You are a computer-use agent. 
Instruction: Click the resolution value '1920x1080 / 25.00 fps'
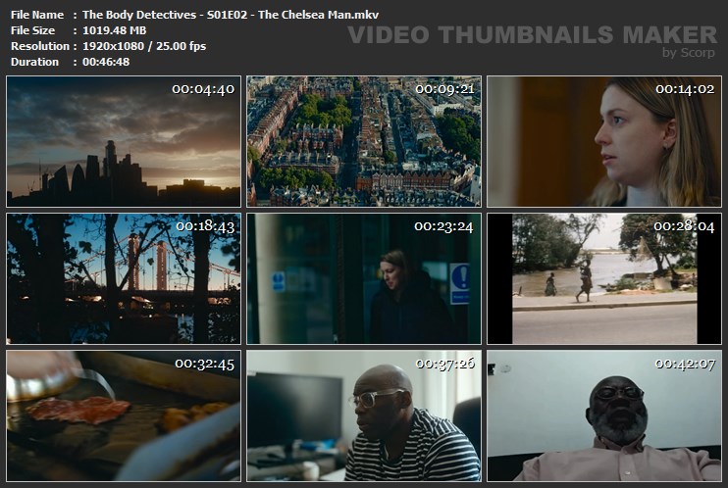click(144, 46)
